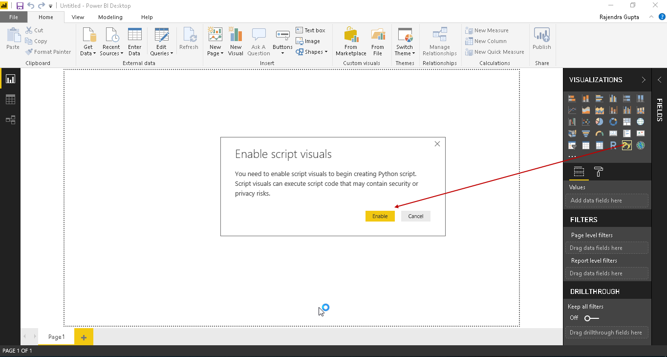Image resolution: width=667 pixels, height=357 pixels.
Task: Open the Help question mark icon
Action: tap(662, 17)
